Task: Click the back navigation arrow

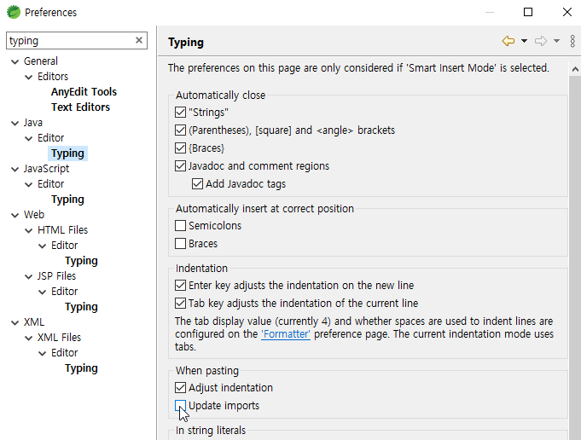Action: [508, 41]
